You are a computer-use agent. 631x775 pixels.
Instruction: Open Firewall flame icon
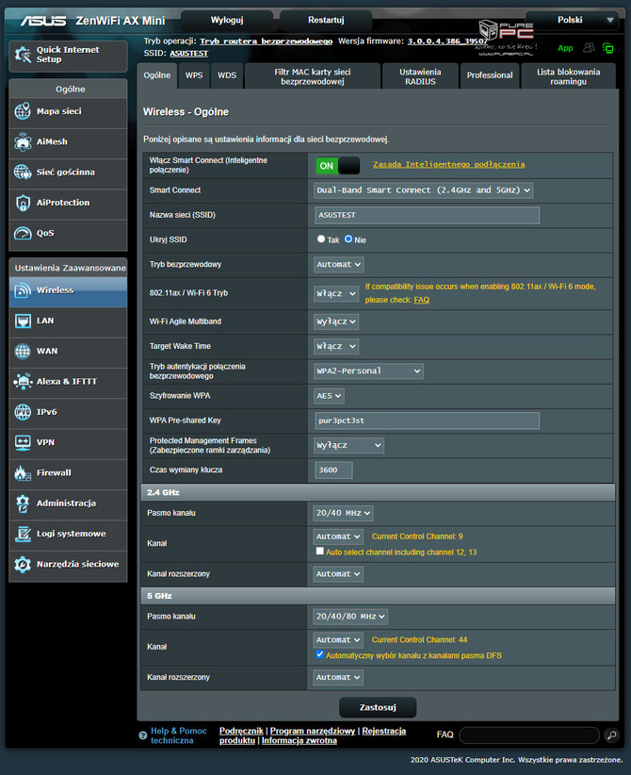[x=23, y=473]
